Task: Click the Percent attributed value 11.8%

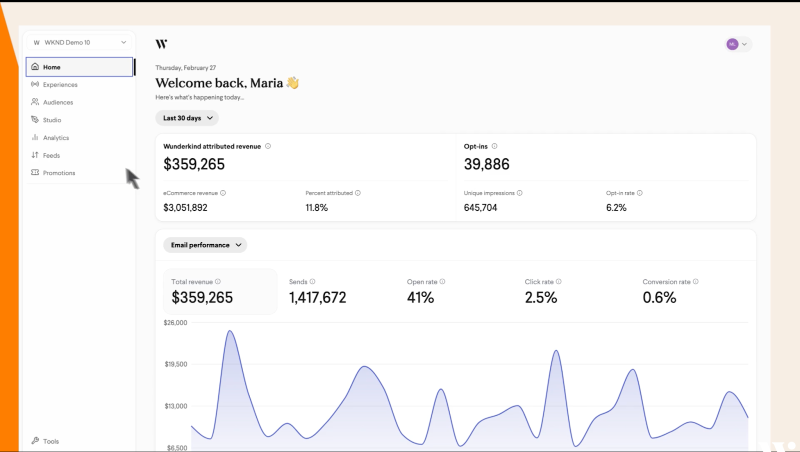Action: pos(316,207)
